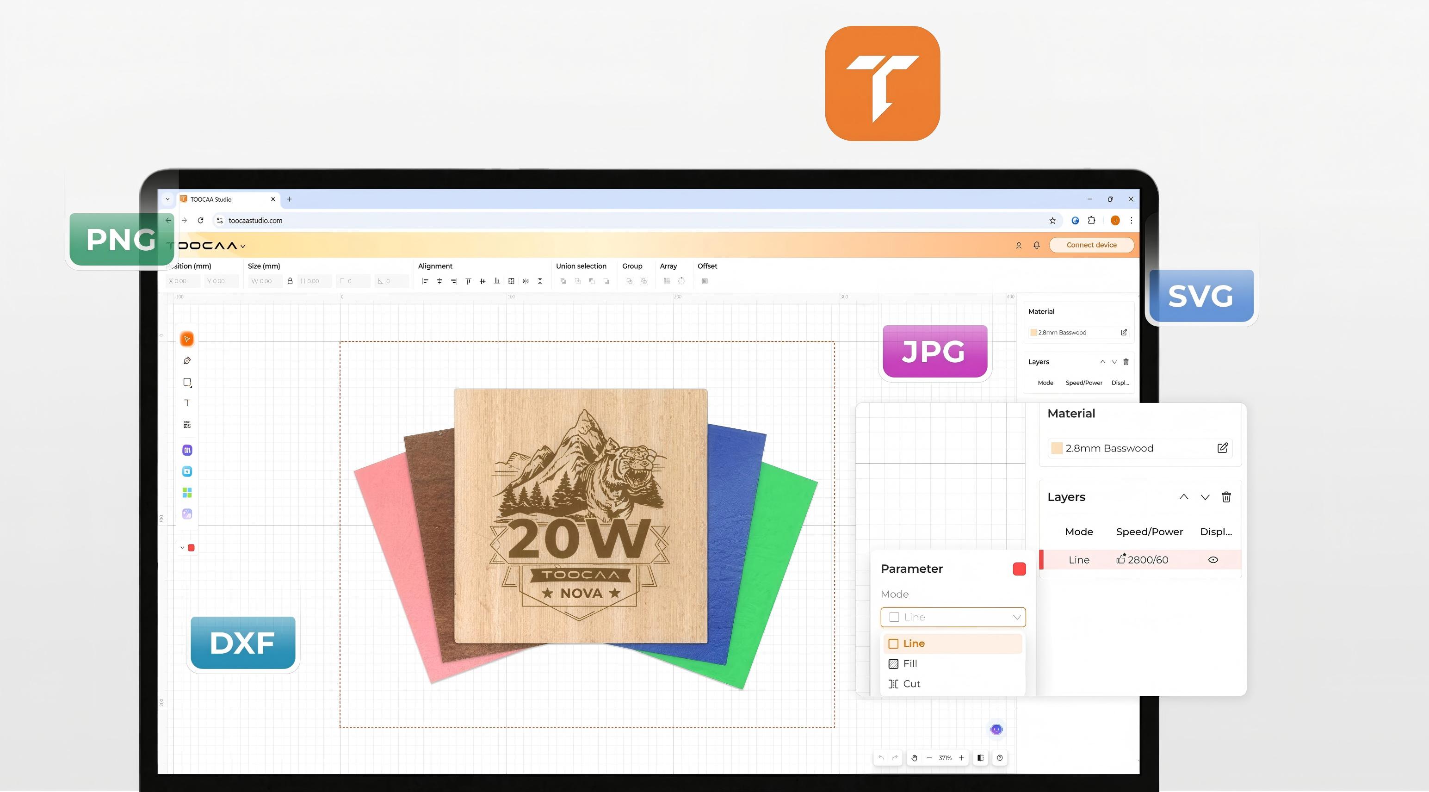Redo the last undone action

click(x=895, y=758)
